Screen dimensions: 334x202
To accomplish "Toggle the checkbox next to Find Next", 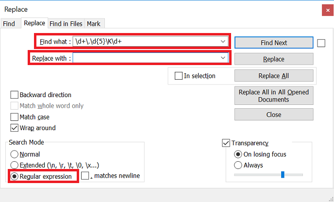I will click(x=321, y=43).
